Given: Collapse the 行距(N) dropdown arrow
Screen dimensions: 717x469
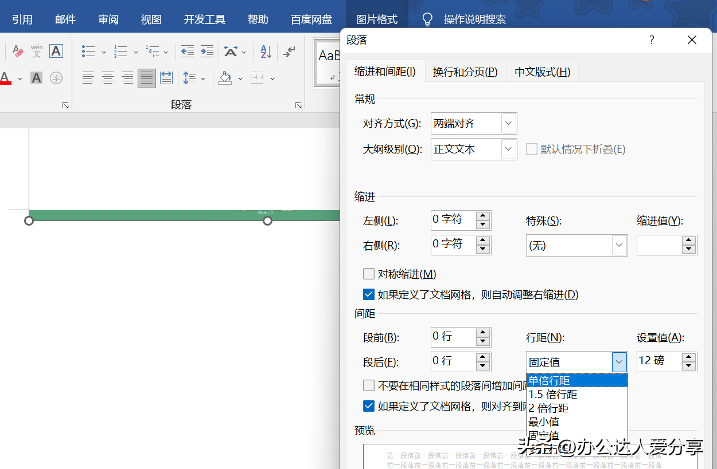Looking at the screenshot, I should point(619,362).
